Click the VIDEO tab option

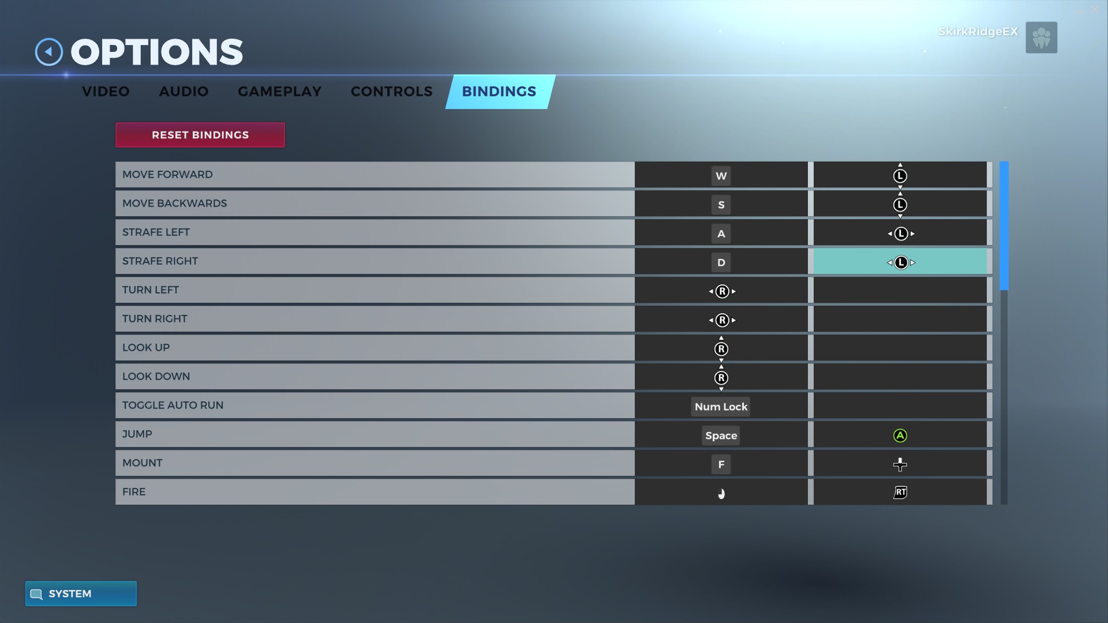(x=105, y=91)
